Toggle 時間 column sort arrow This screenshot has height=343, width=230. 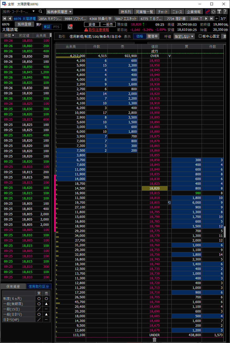(x=13, y=35)
